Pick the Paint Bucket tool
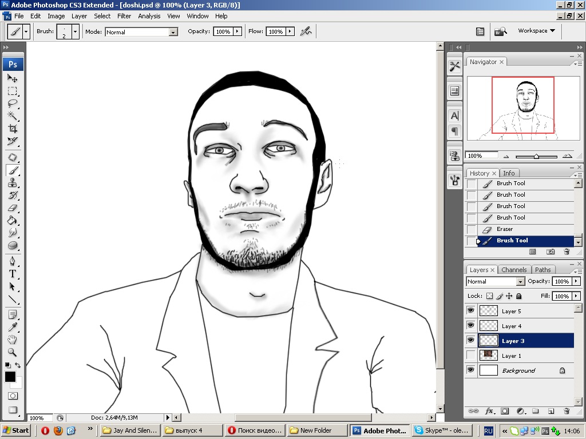The height and width of the screenshot is (439, 586). [x=13, y=221]
